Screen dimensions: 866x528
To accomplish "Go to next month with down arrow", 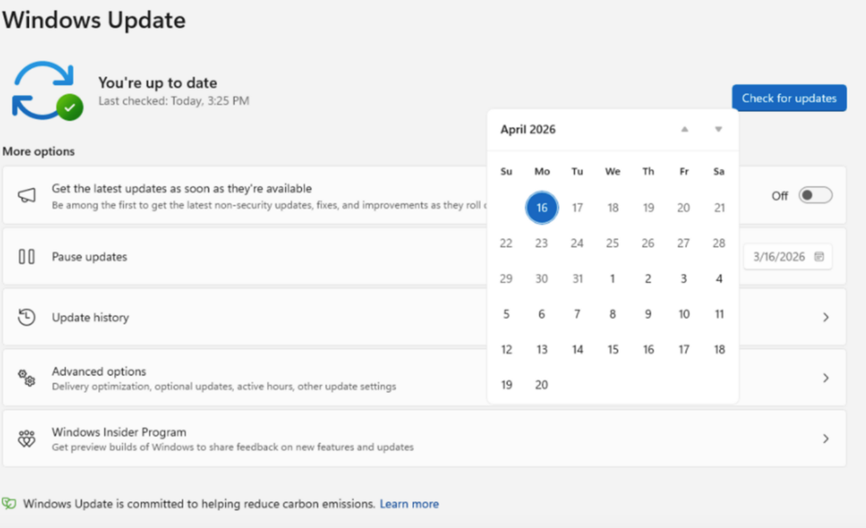I will pyautogui.click(x=718, y=130).
